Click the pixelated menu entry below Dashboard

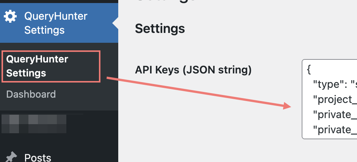[x=34, y=124]
